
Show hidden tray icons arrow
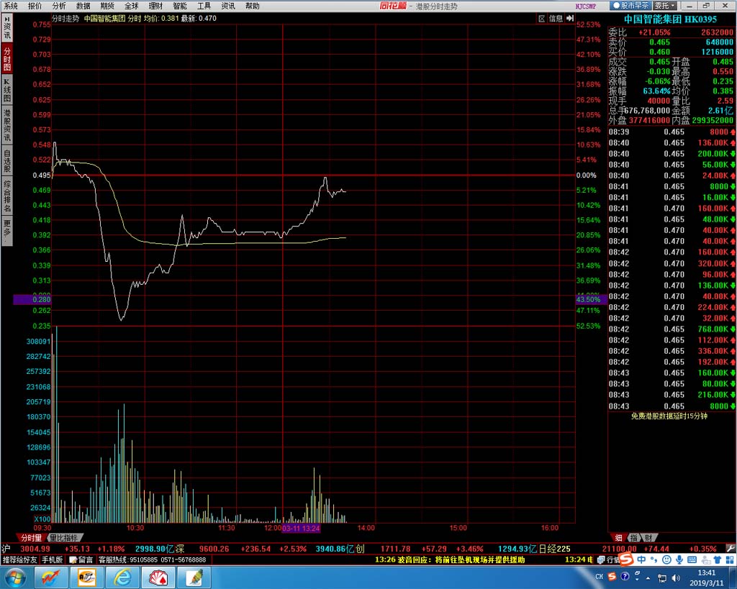[648, 577]
